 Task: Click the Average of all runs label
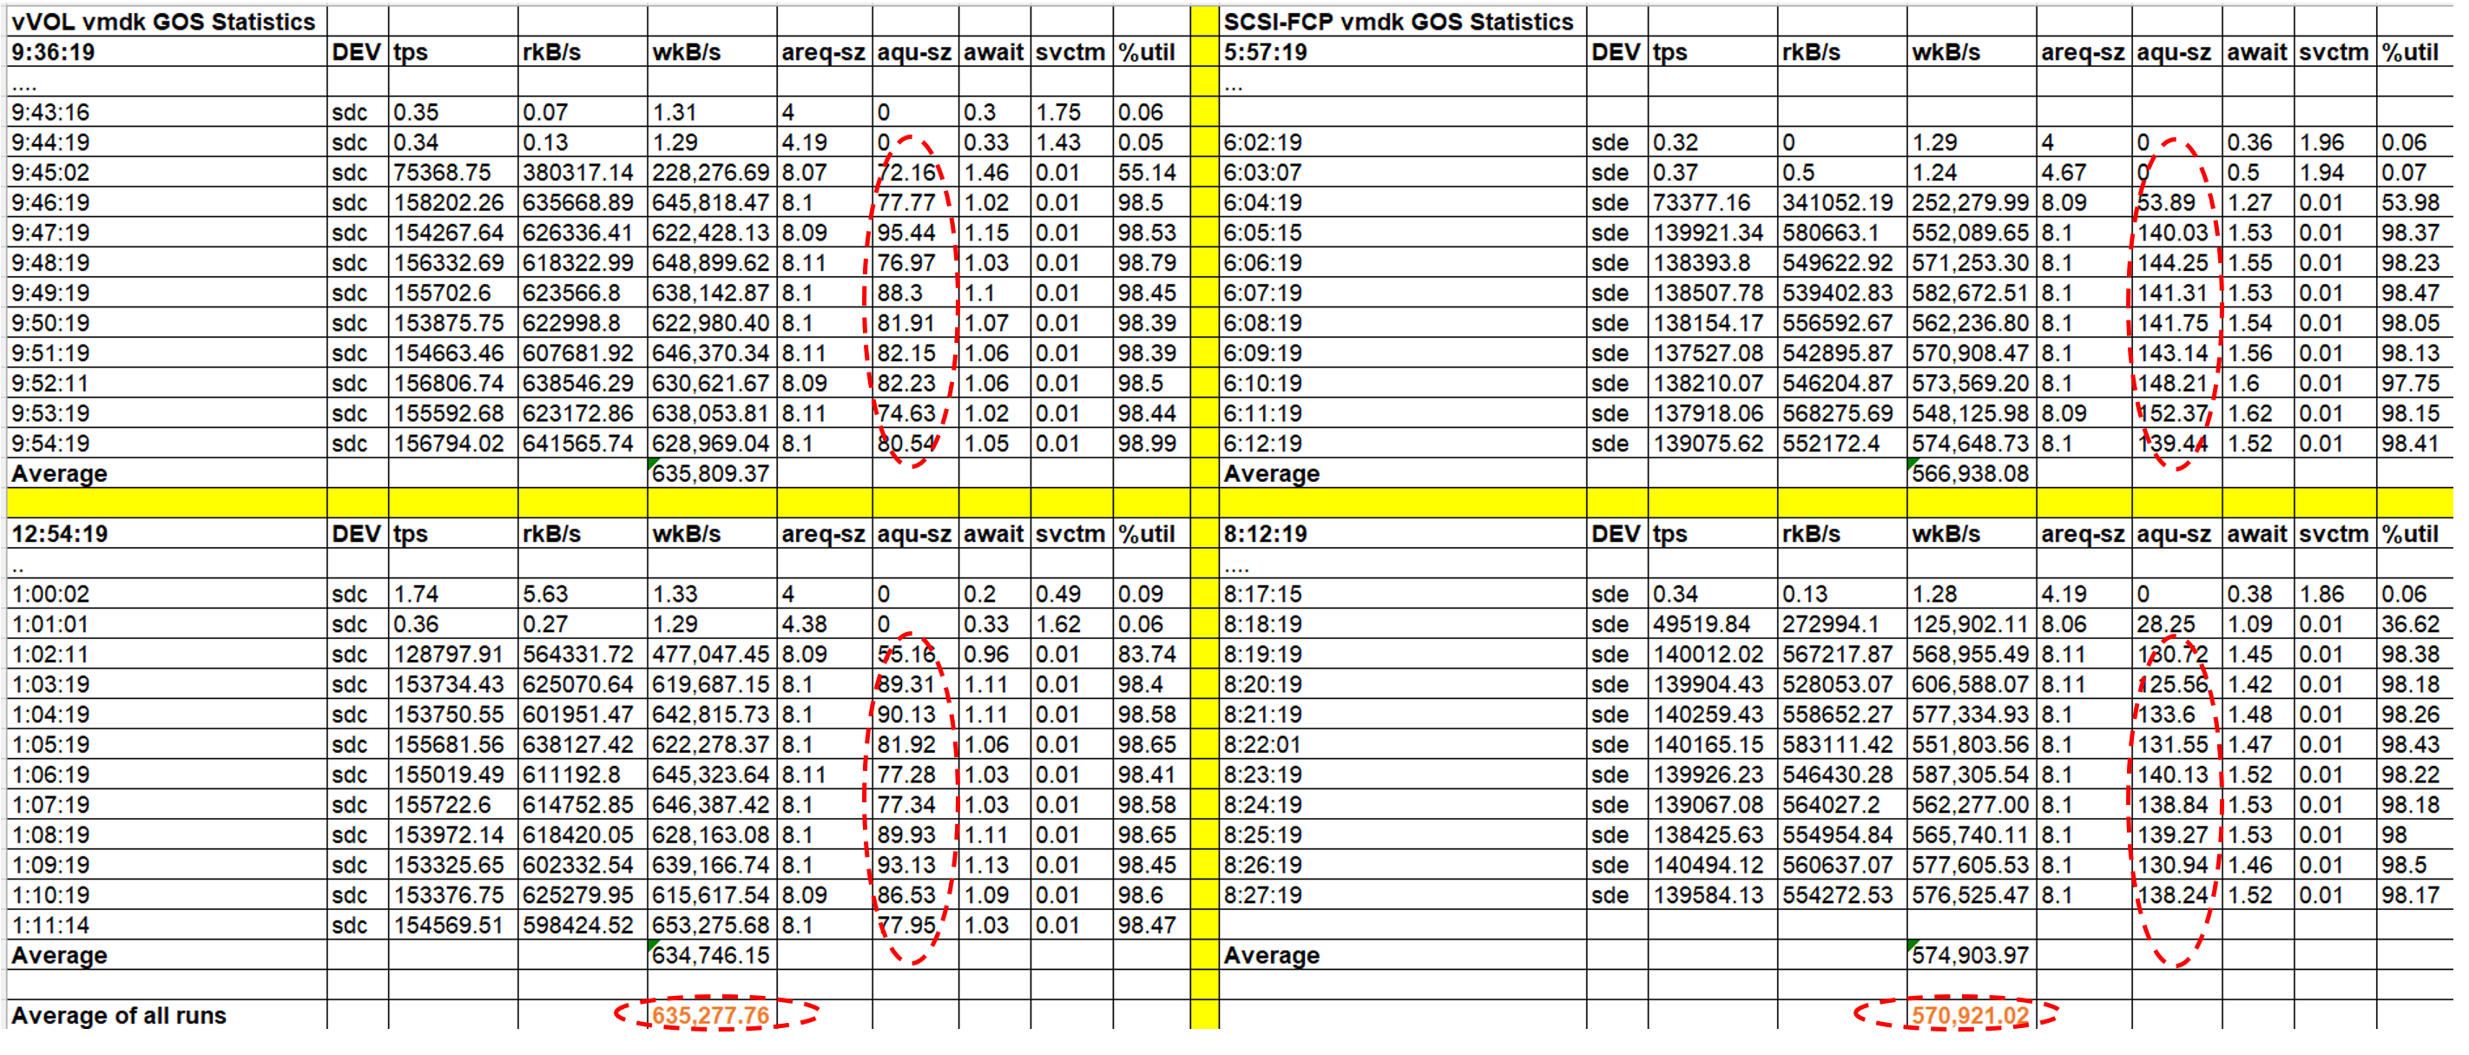[119, 1015]
